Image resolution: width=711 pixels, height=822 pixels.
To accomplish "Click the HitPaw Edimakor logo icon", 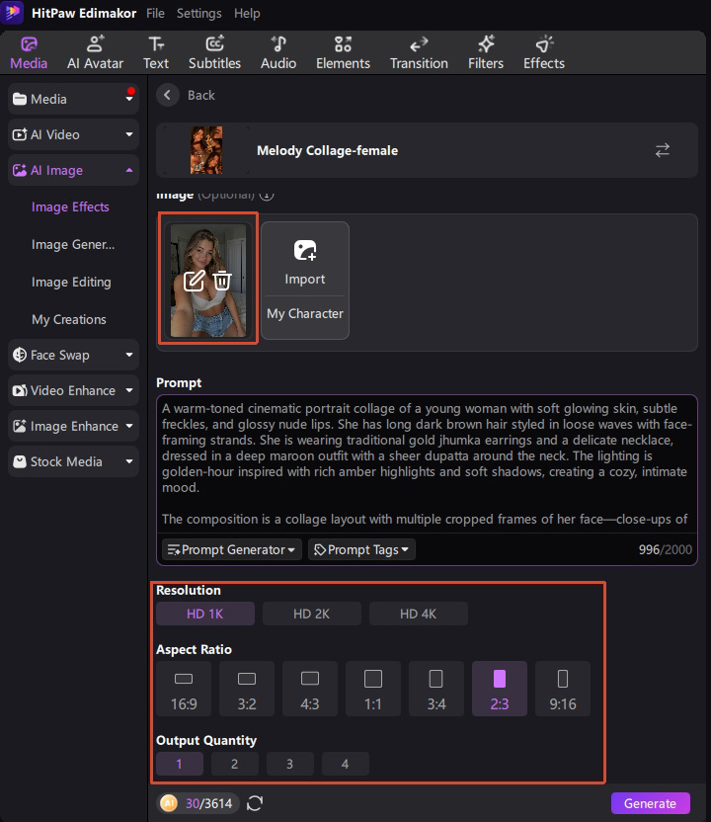I will coord(12,12).
